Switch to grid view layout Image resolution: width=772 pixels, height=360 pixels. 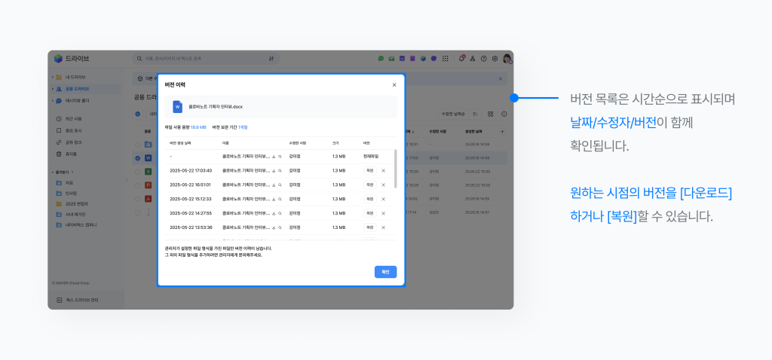click(490, 114)
